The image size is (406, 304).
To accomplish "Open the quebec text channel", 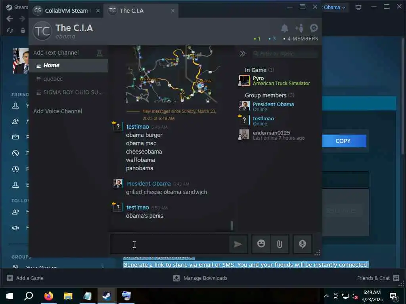I will [x=68, y=79].
